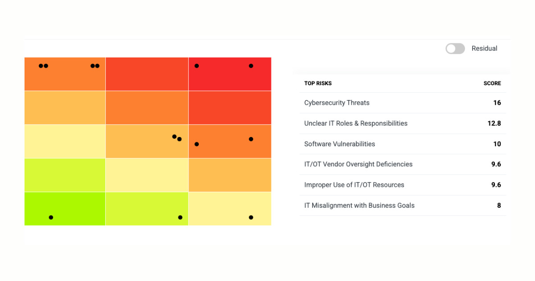Click the empty top-center red-orange cell

pyautogui.click(x=147, y=74)
